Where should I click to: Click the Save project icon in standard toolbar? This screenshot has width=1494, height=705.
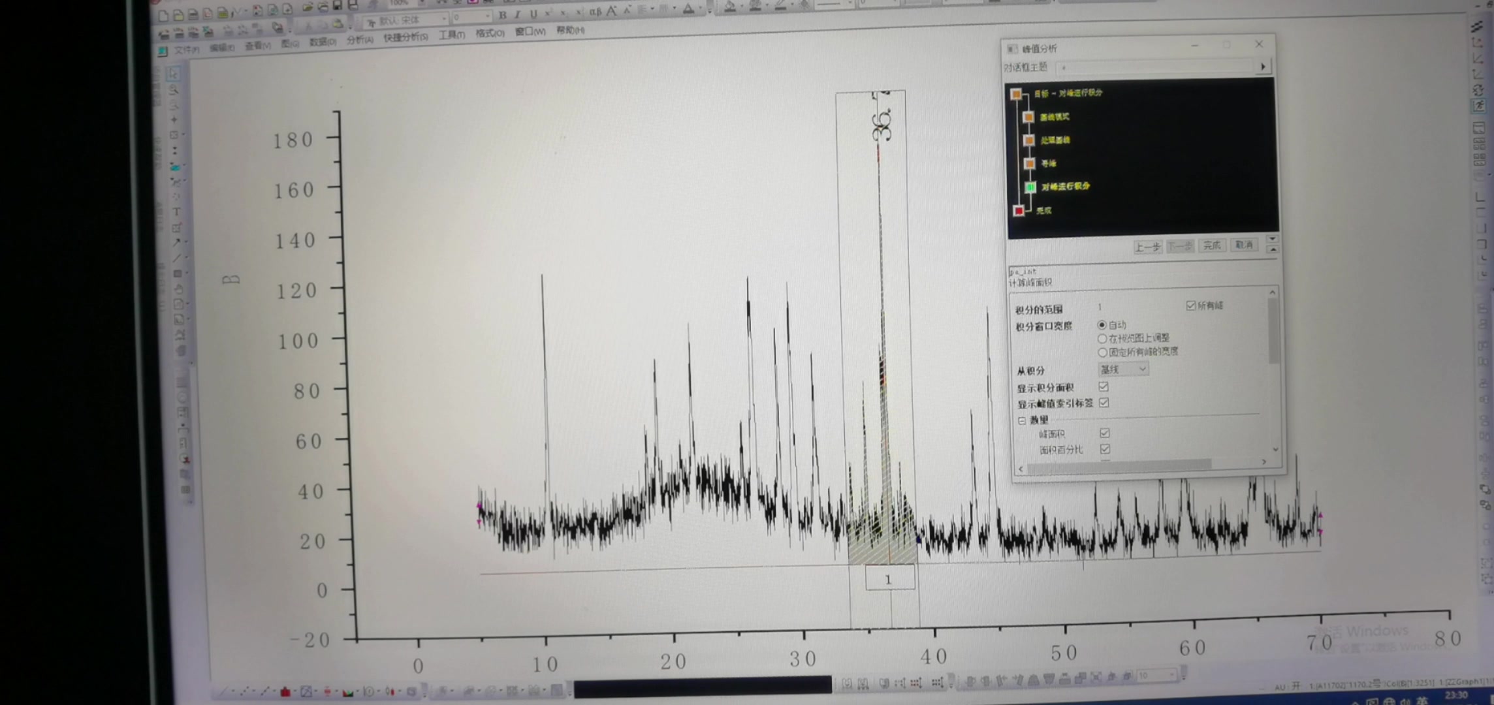(x=336, y=7)
